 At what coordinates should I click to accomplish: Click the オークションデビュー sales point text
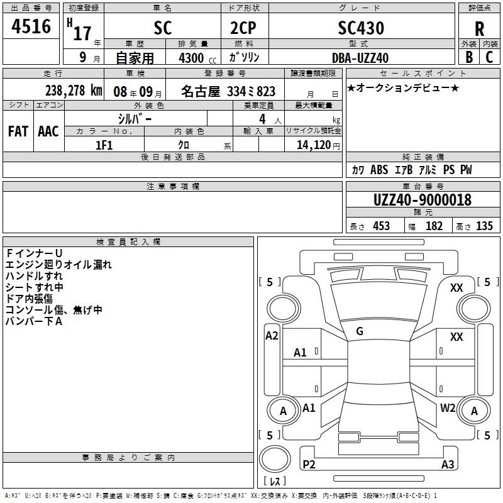[402, 88]
